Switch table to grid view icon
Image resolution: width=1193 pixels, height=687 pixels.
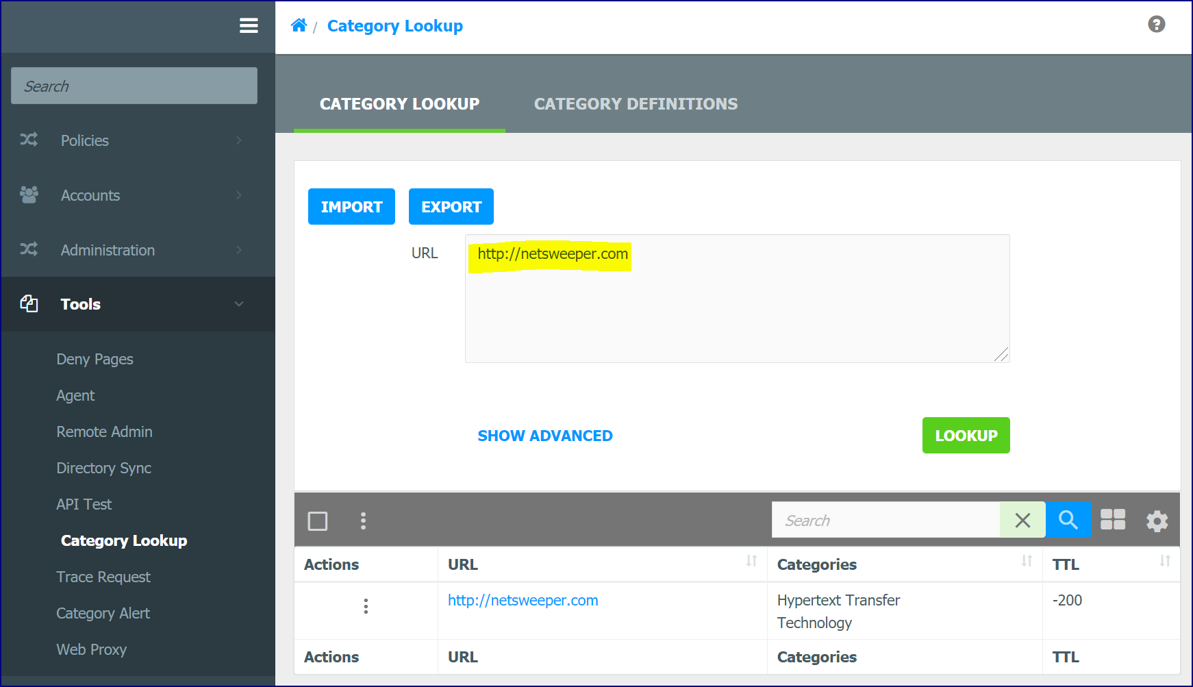tap(1113, 520)
